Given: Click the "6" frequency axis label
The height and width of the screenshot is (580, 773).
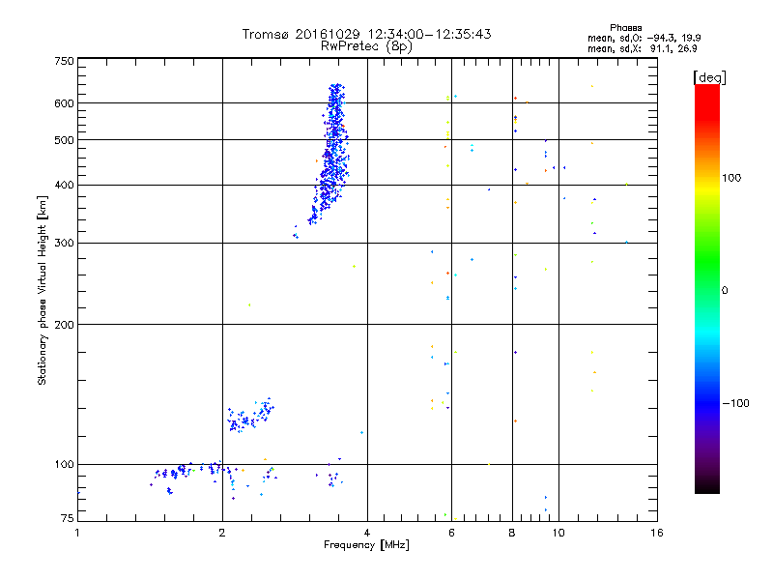Looking at the screenshot, I should click(x=451, y=533).
